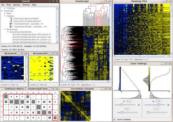Viewport: 173px width, 122px height.
Task: Click the cluster icon beside Clustering4 kmeans
Action: tap(11, 26)
